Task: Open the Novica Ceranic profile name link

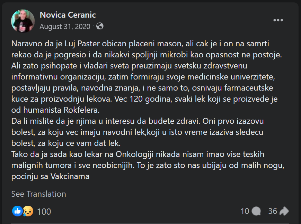Action: [68, 15]
